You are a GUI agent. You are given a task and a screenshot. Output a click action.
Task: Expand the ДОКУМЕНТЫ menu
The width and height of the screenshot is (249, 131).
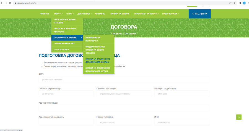84,14
